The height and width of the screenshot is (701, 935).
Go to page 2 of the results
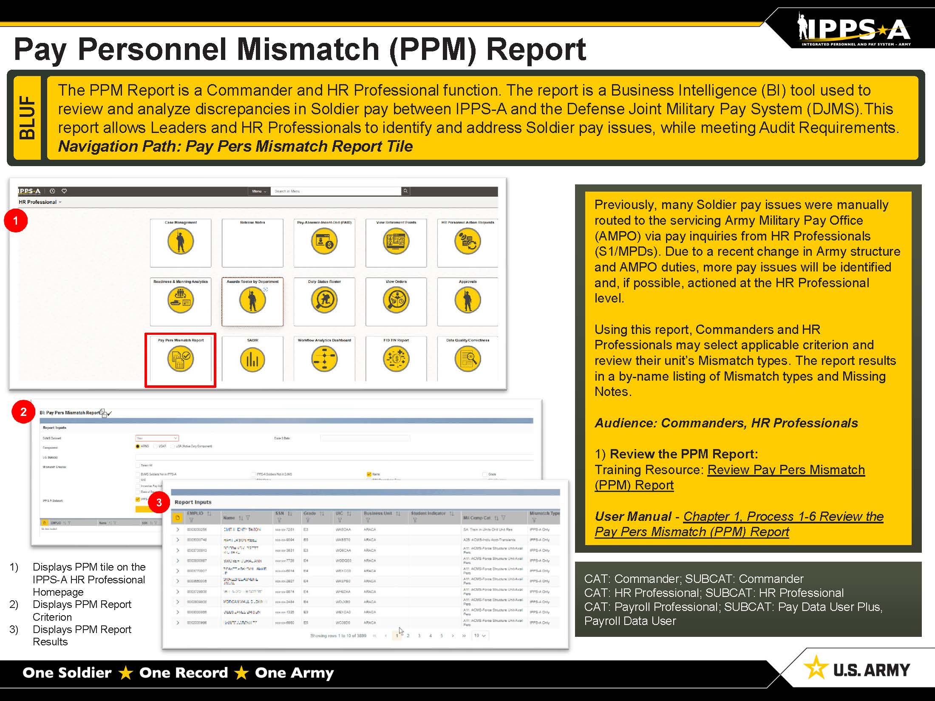(x=408, y=636)
